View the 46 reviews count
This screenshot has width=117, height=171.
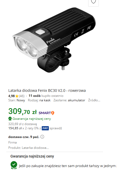coord(22,96)
